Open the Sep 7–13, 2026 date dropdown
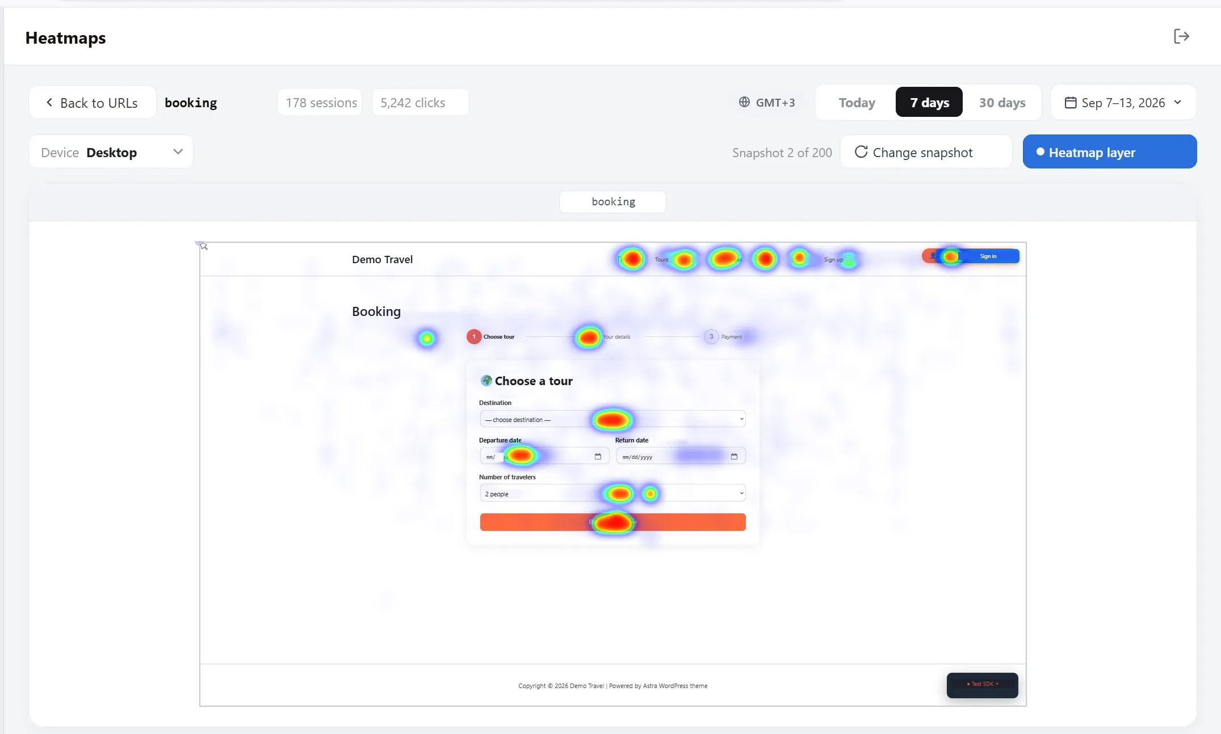The width and height of the screenshot is (1221, 734). click(x=1123, y=103)
